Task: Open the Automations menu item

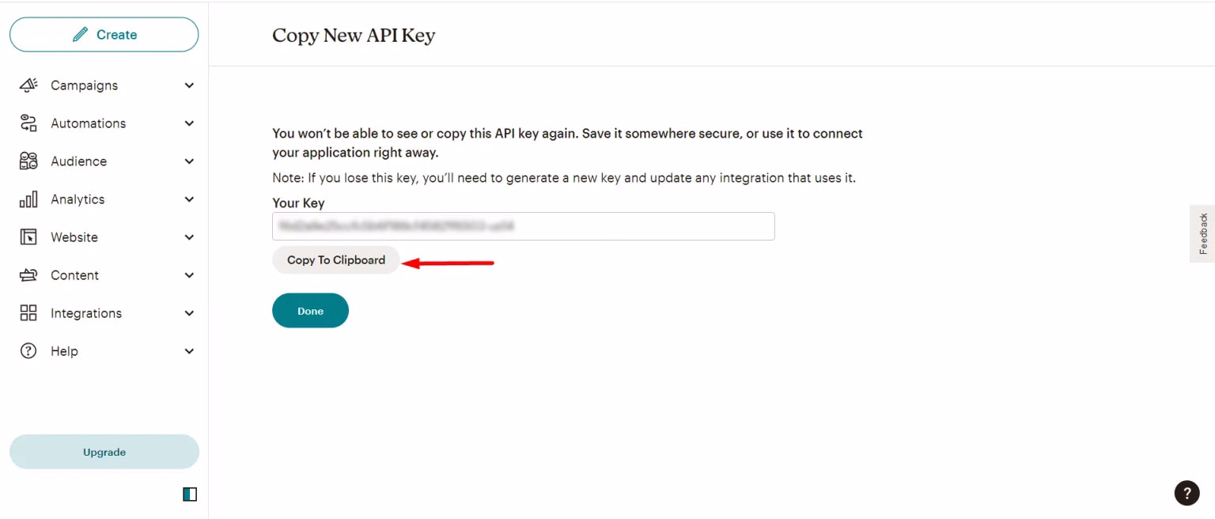Action: point(104,123)
